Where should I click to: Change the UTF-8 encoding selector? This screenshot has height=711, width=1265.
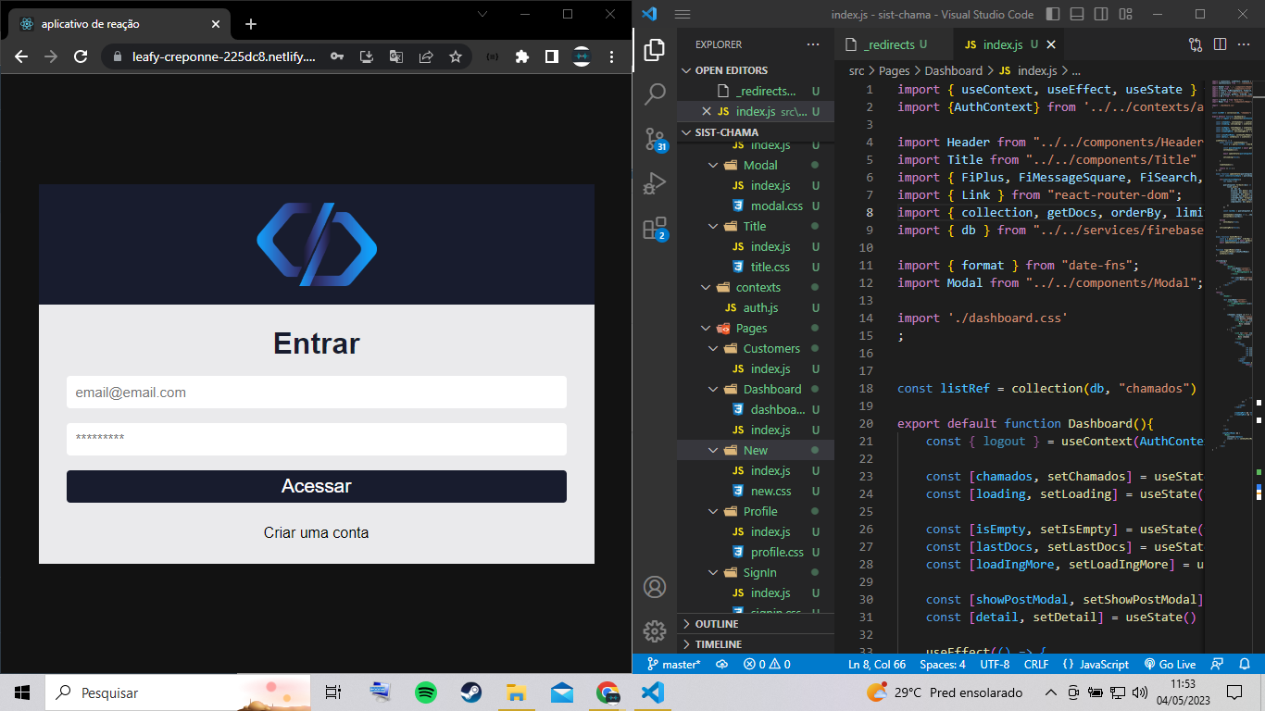click(995, 664)
